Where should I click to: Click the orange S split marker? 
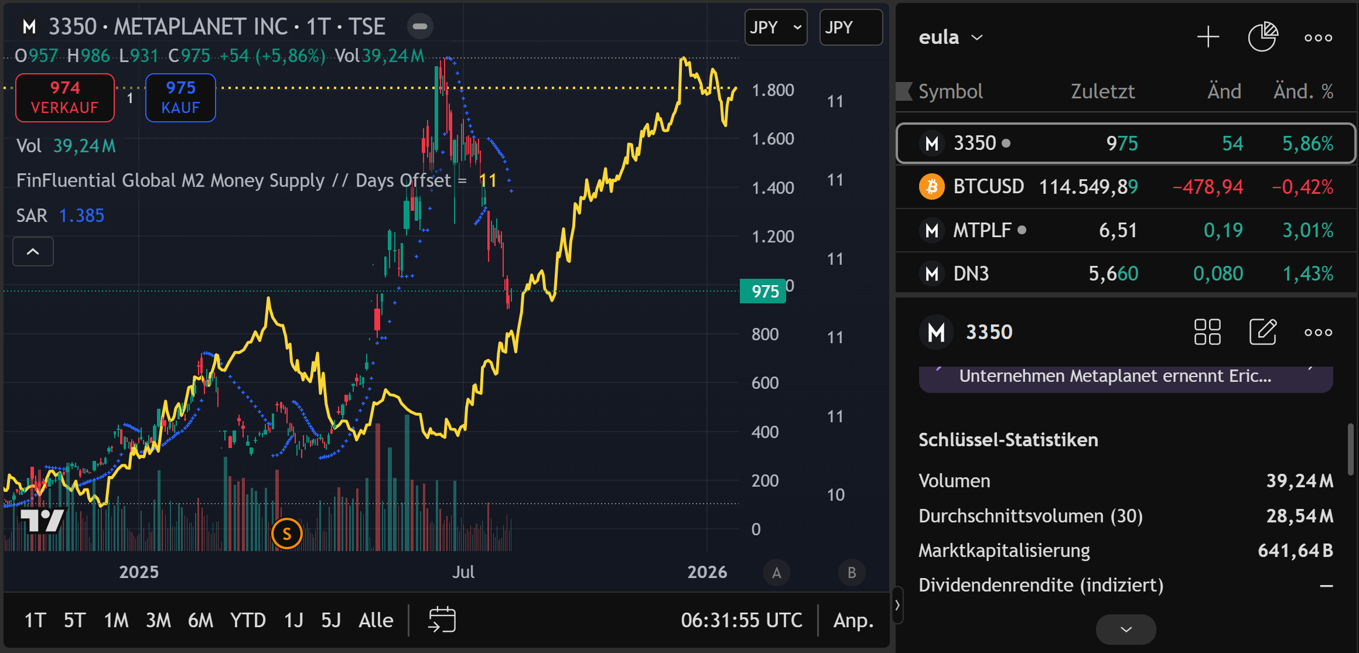[287, 534]
